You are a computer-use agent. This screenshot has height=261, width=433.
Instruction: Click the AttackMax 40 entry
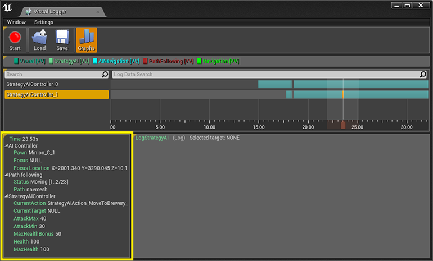point(30,218)
